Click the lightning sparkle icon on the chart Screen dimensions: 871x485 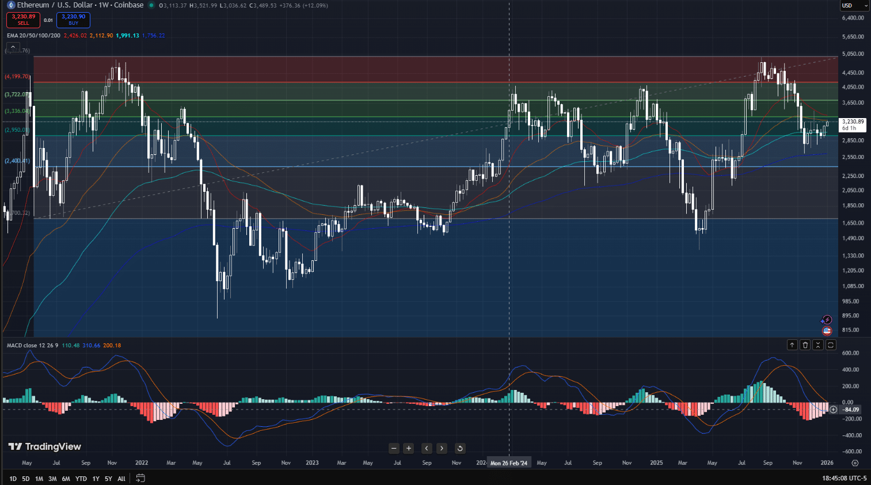tap(827, 320)
